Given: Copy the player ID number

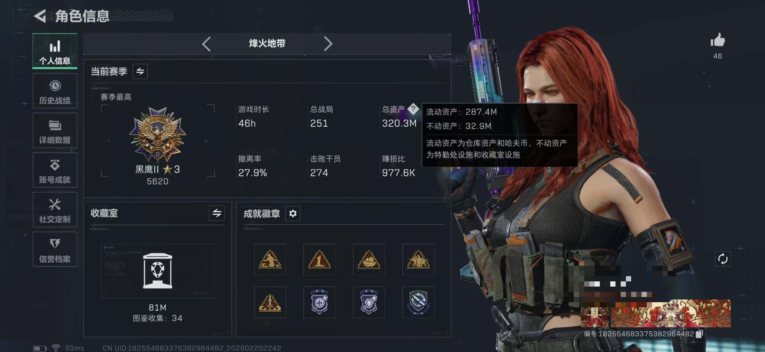Looking at the screenshot, I should pos(700,333).
